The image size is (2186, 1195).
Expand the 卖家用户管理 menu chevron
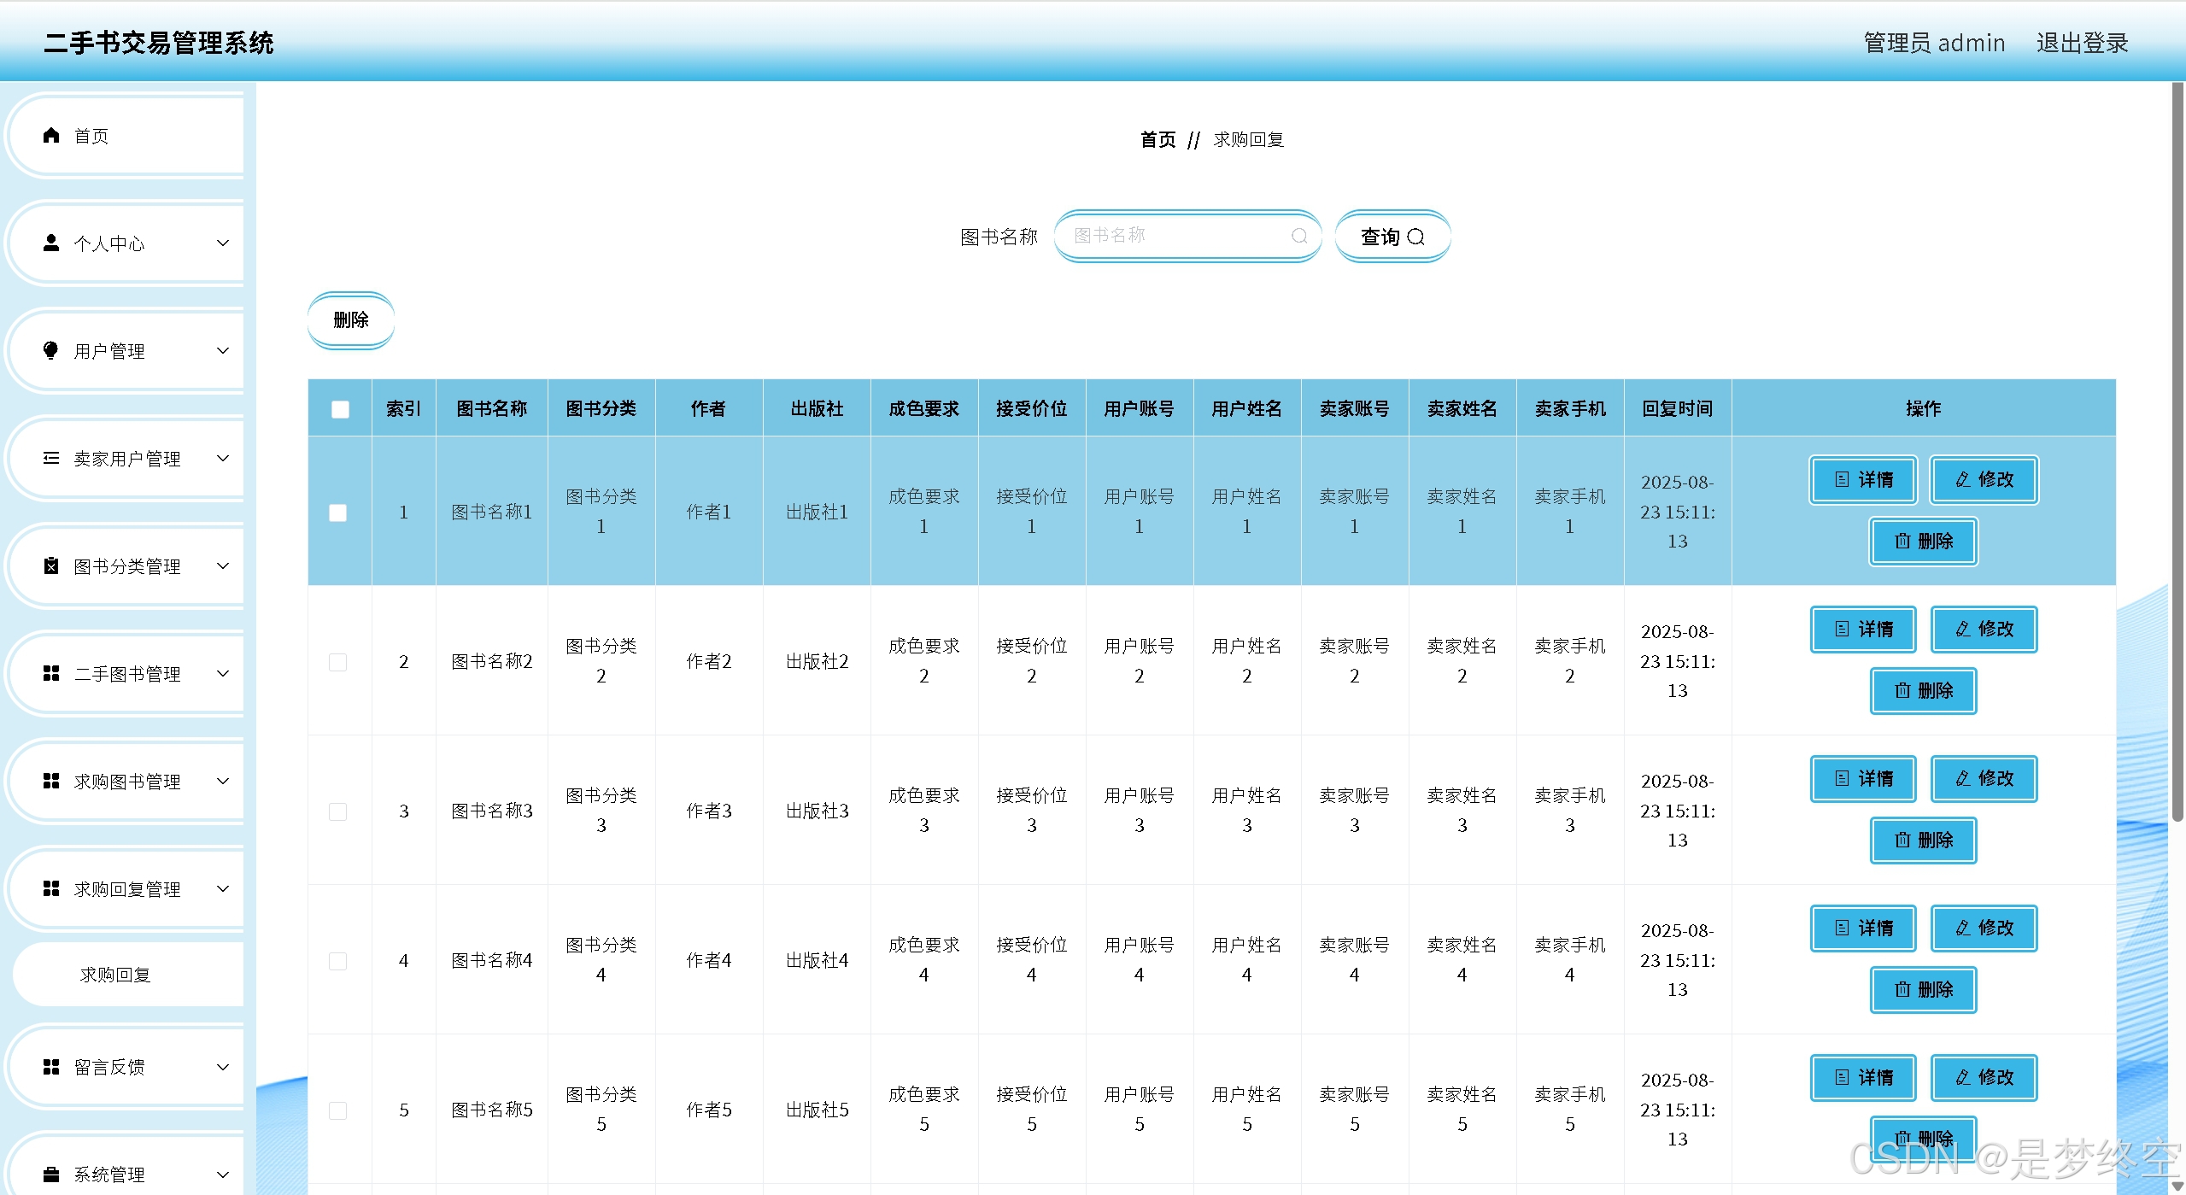pyautogui.click(x=223, y=458)
